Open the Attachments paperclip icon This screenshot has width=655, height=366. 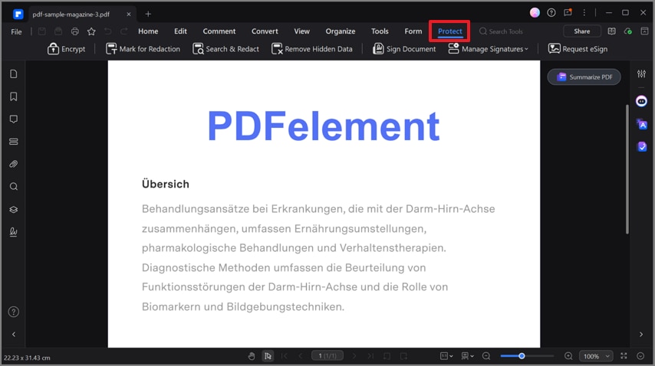pyautogui.click(x=13, y=164)
